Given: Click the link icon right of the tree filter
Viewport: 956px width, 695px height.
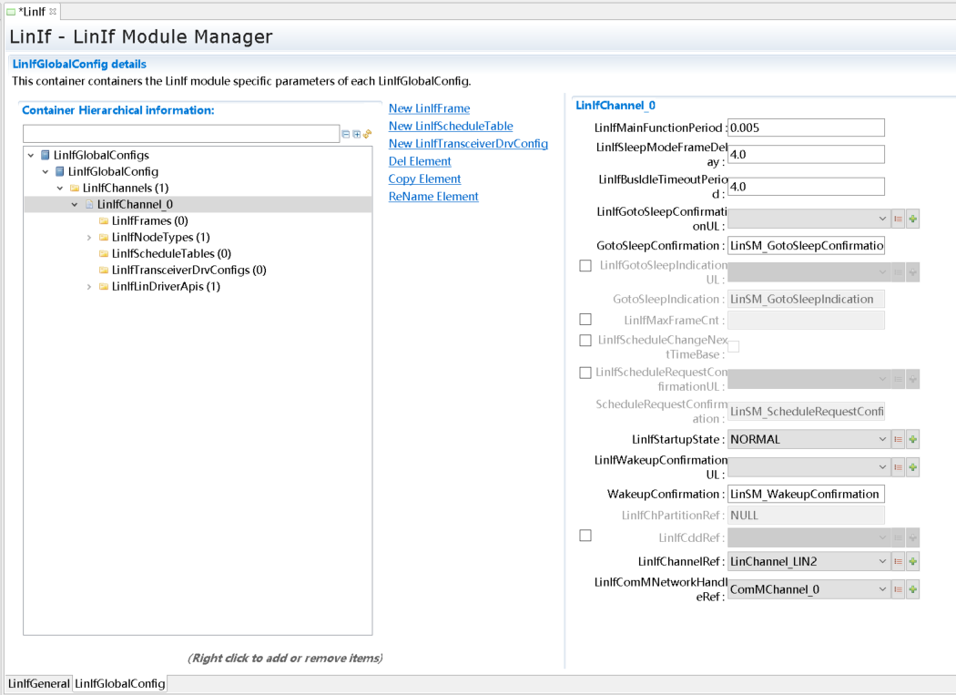Looking at the screenshot, I should tap(368, 134).
